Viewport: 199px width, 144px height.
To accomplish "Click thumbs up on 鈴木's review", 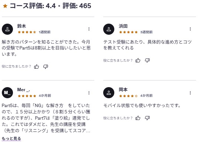I will click(x=36, y=66).
